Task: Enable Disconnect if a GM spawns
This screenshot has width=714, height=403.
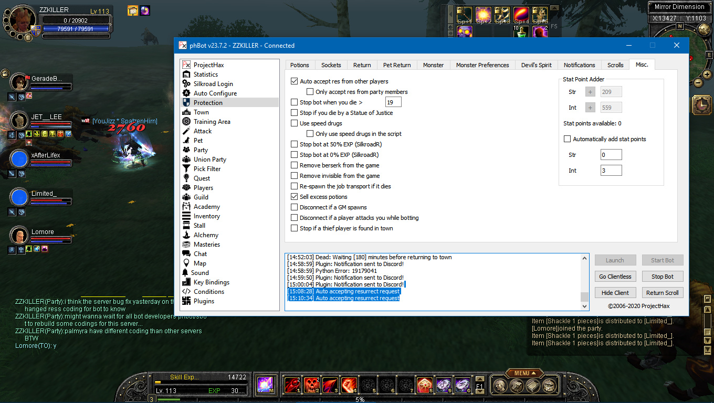Action: click(295, 207)
